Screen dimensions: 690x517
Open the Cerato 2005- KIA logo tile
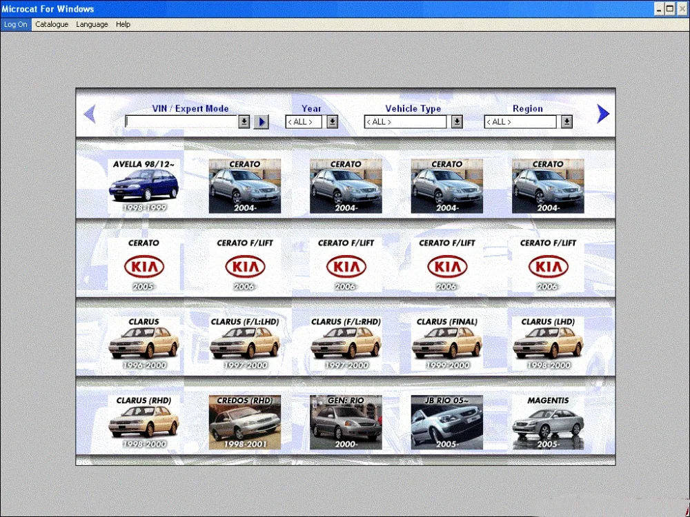tap(144, 265)
